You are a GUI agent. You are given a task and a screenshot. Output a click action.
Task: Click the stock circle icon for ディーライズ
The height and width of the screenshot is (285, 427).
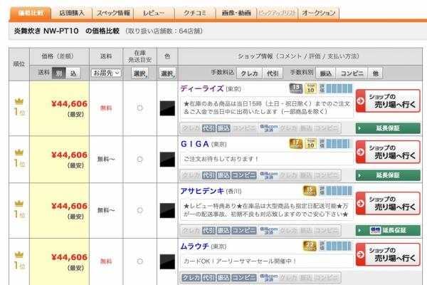tap(140, 108)
